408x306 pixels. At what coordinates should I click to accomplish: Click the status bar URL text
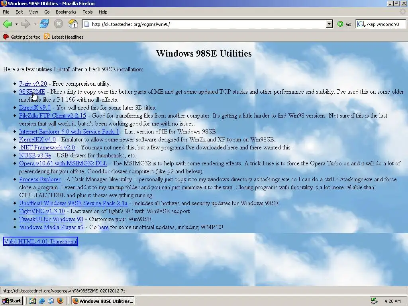coord(64,291)
